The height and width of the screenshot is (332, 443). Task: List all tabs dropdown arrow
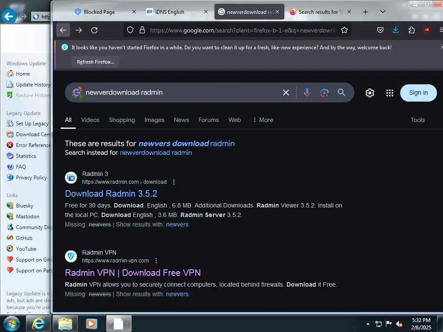coord(382,12)
